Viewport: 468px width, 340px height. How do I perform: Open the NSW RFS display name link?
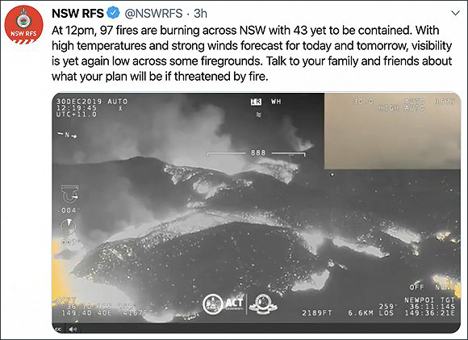tap(77, 13)
